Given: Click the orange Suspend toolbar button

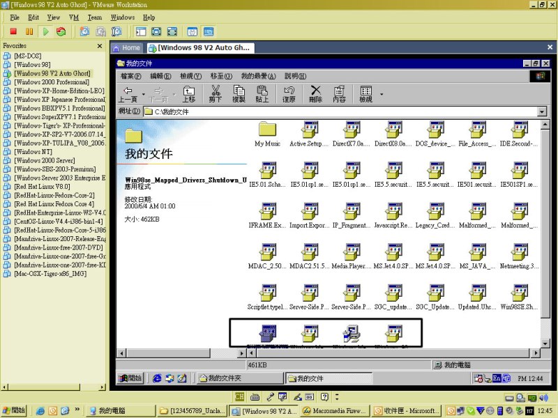Looking at the screenshot, I should (29, 31).
